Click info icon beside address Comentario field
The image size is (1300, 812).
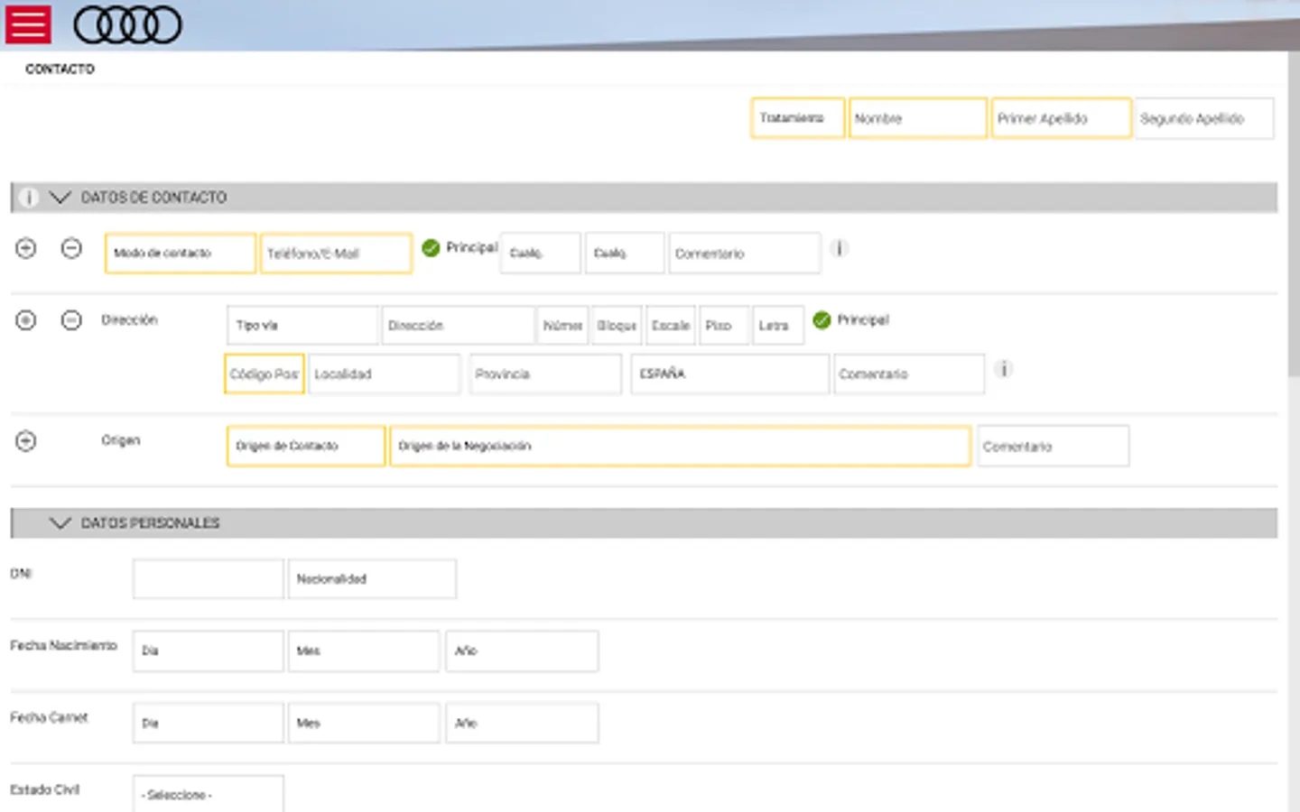1003,369
